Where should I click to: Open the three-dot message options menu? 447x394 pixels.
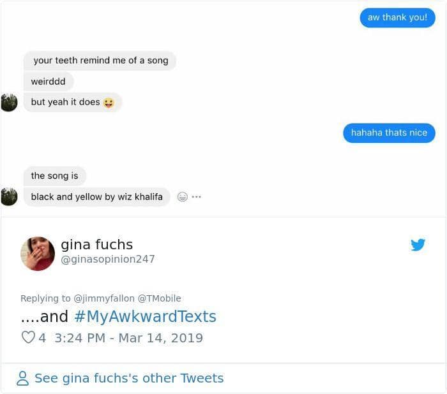(x=196, y=197)
